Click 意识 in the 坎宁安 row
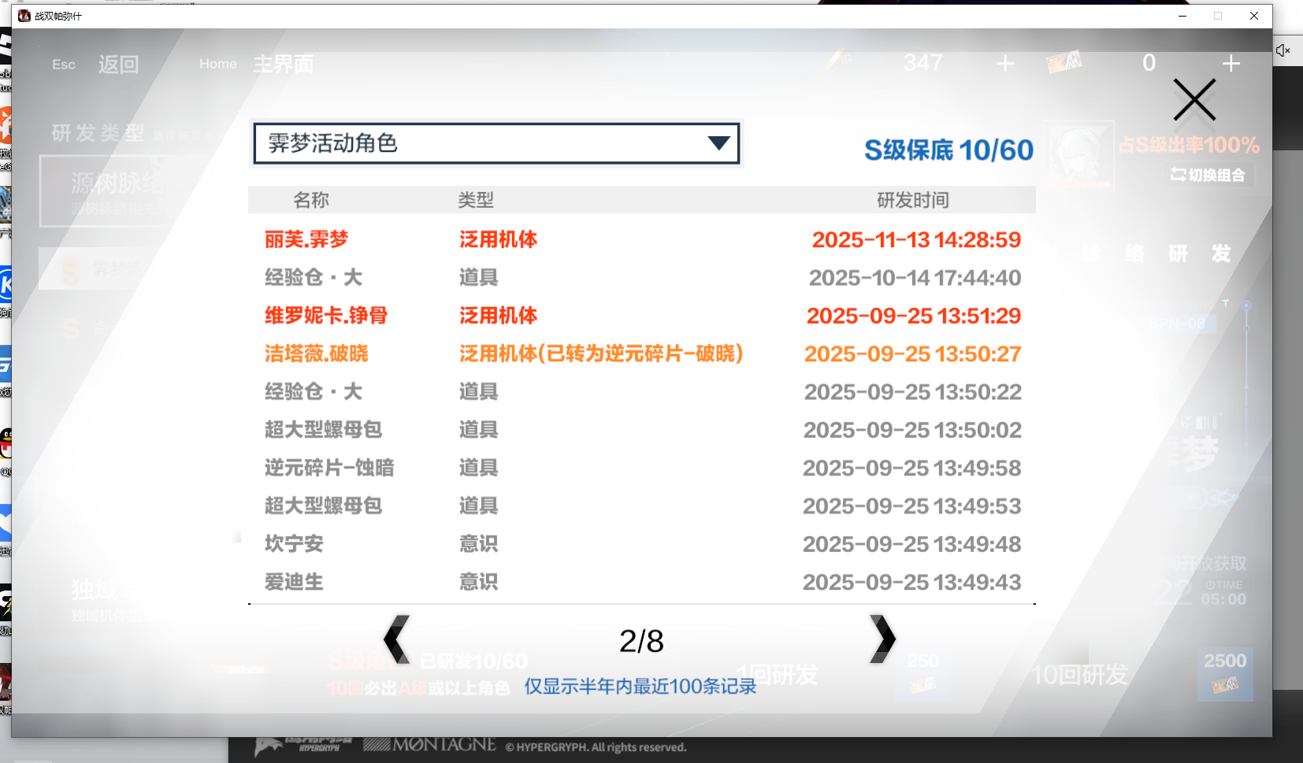The width and height of the screenshot is (1303, 763). 478,543
